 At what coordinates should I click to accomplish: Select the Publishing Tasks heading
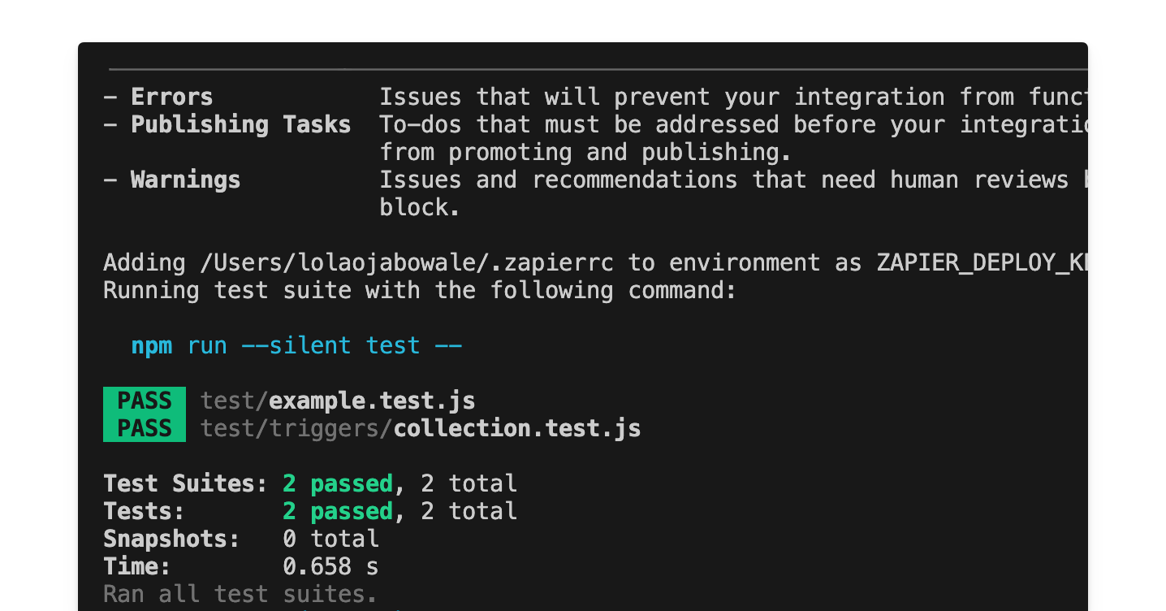(x=241, y=124)
